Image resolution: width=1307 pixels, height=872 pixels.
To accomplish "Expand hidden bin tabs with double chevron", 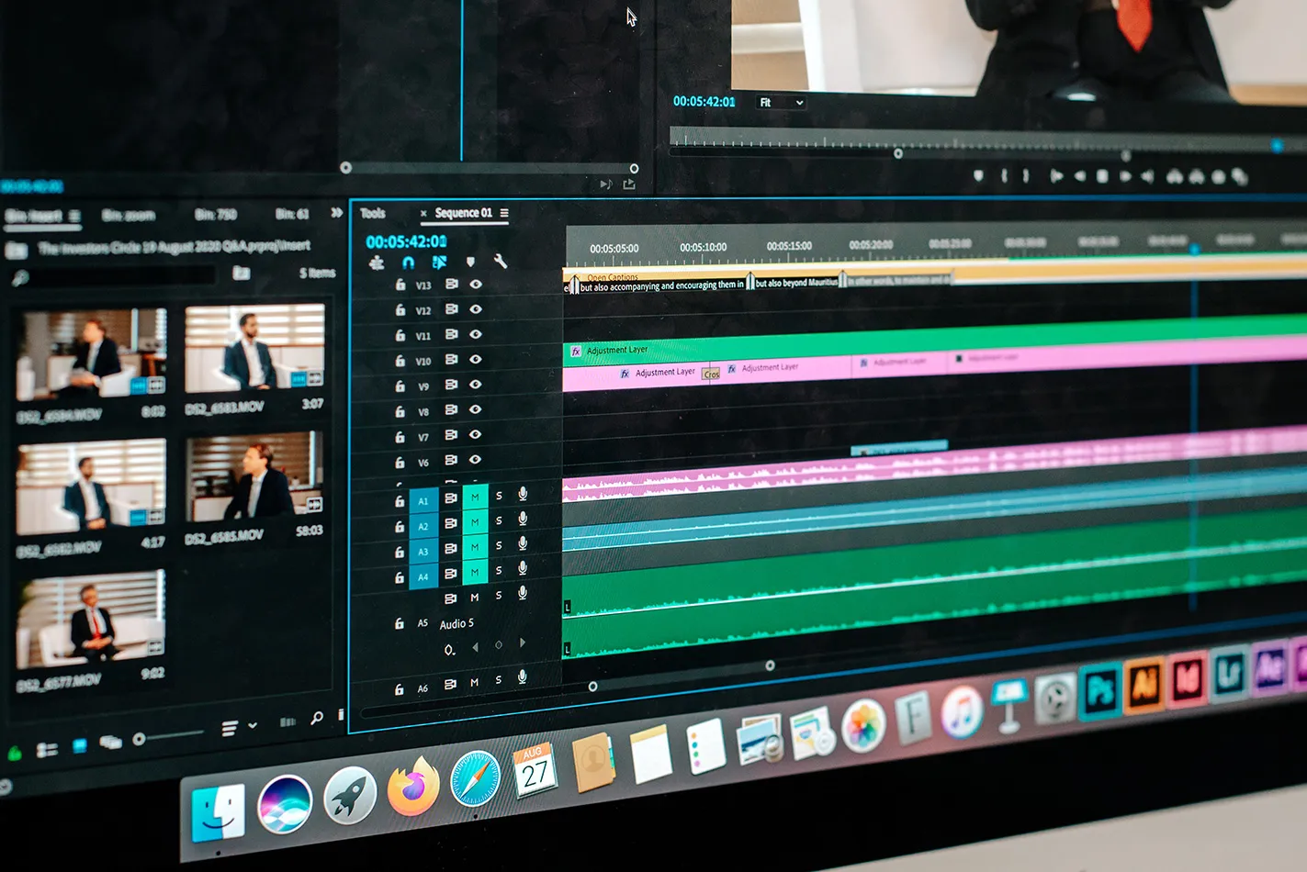I will click(336, 213).
